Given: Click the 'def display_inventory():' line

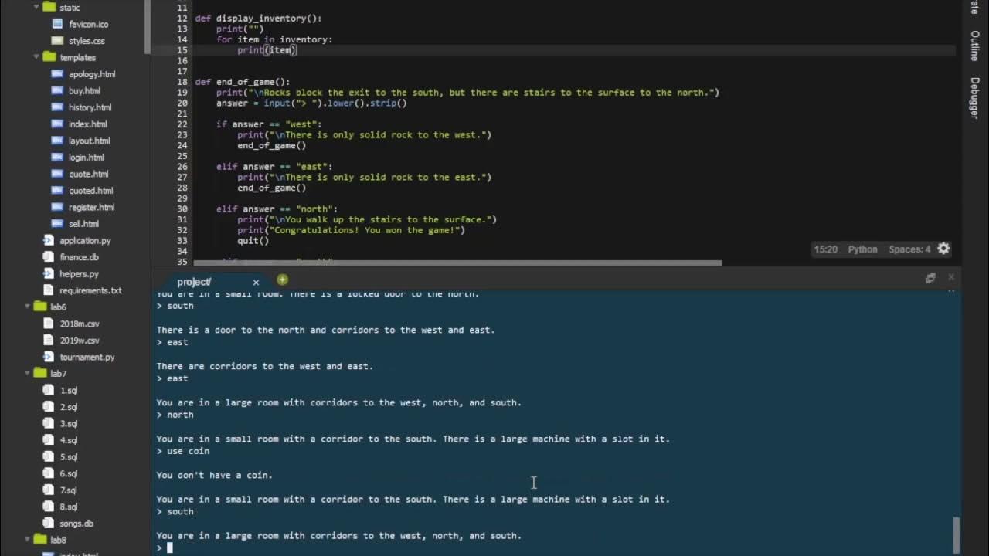Looking at the screenshot, I should 258,19.
